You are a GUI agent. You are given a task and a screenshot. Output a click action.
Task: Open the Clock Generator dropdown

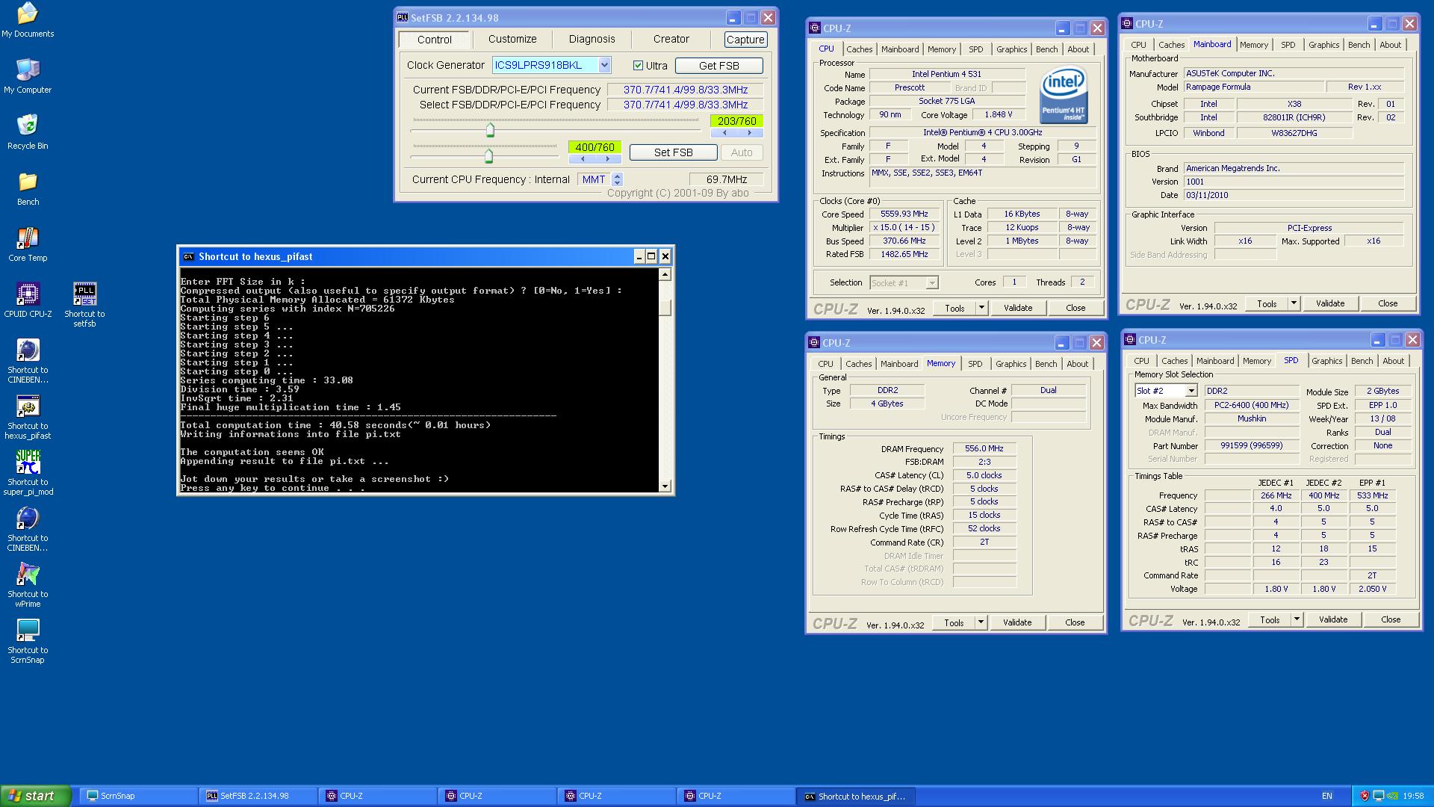click(604, 65)
